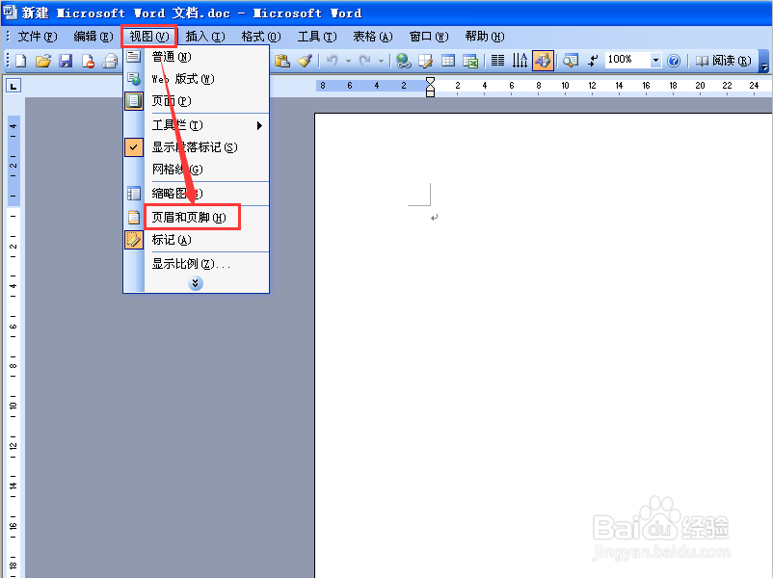The image size is (773, 578).
Task: Disable 显示段落标记 in the View menu
Action: [x=190, y=146]
